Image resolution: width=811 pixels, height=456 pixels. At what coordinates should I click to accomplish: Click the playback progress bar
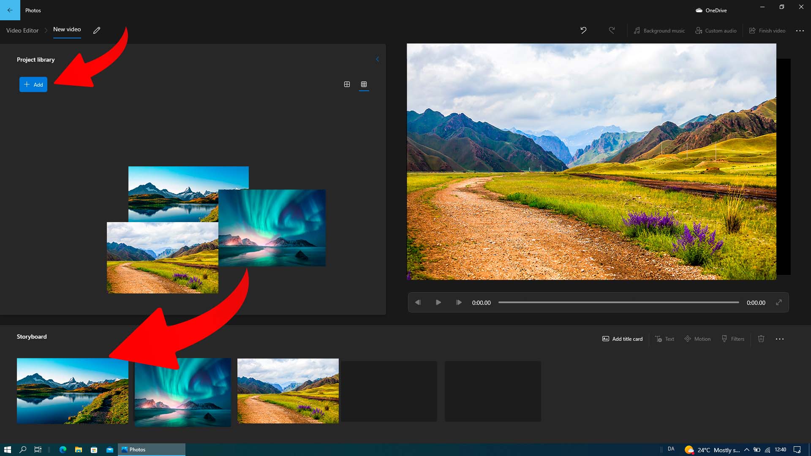(618, 302)
